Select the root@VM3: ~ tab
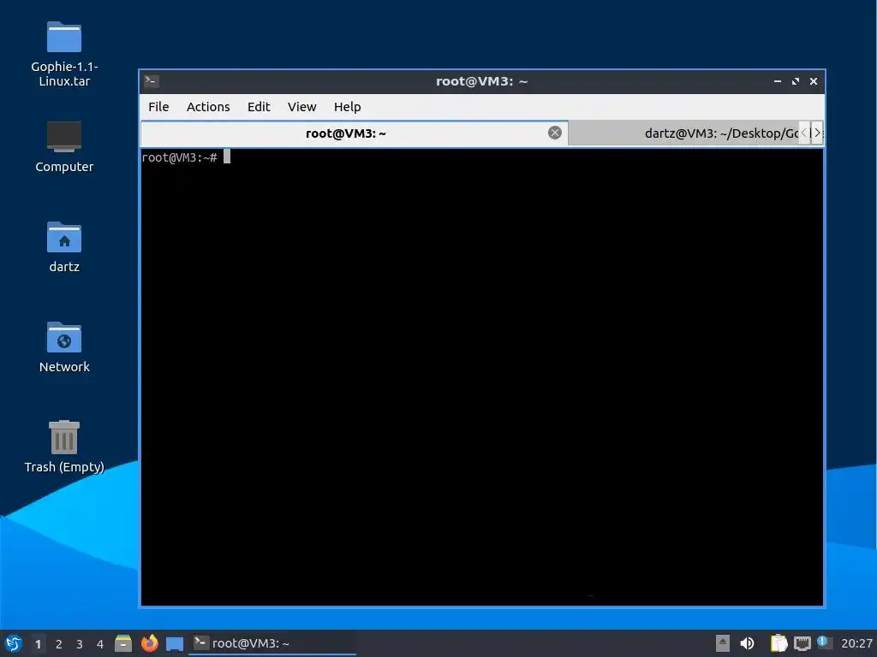 tap(354, 133)
